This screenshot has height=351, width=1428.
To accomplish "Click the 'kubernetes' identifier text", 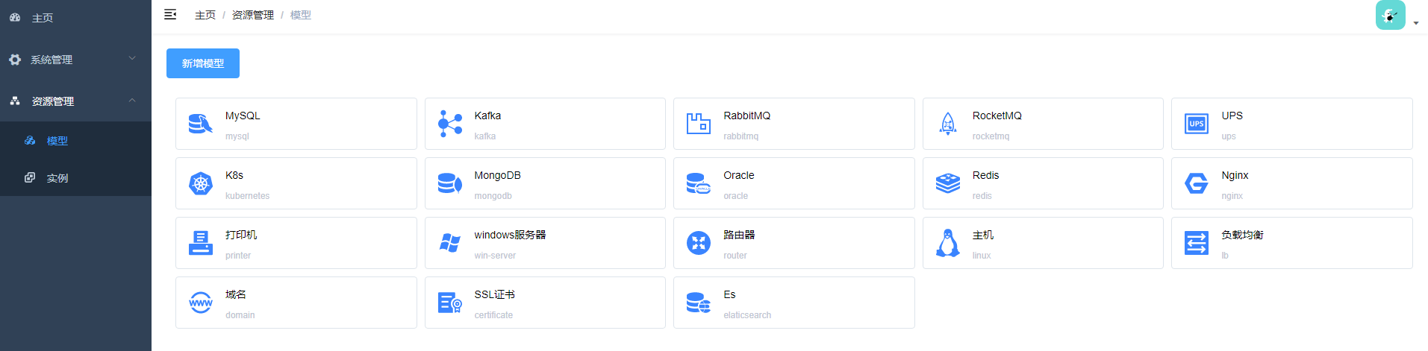I will [248, 196].
